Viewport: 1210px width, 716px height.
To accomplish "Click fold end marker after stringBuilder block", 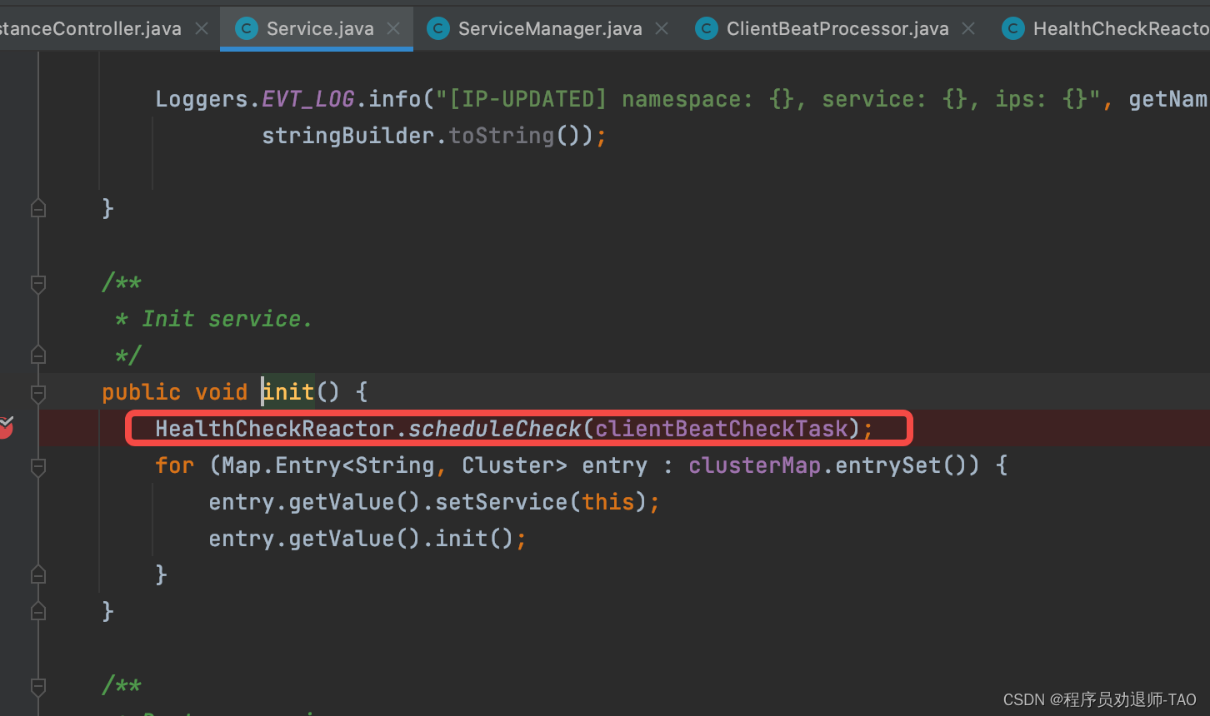I will coord(38,208).
